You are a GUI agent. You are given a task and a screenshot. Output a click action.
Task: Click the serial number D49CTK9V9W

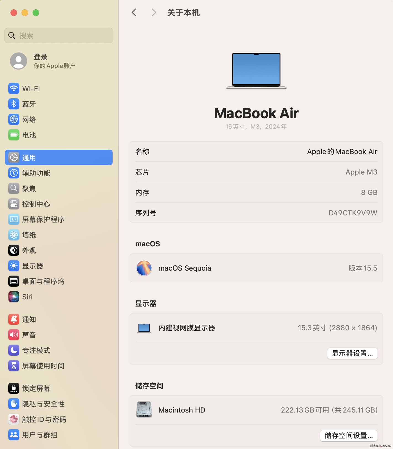353,213
